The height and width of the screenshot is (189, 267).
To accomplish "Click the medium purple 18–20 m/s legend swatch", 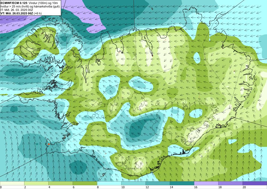I will 230,183.
